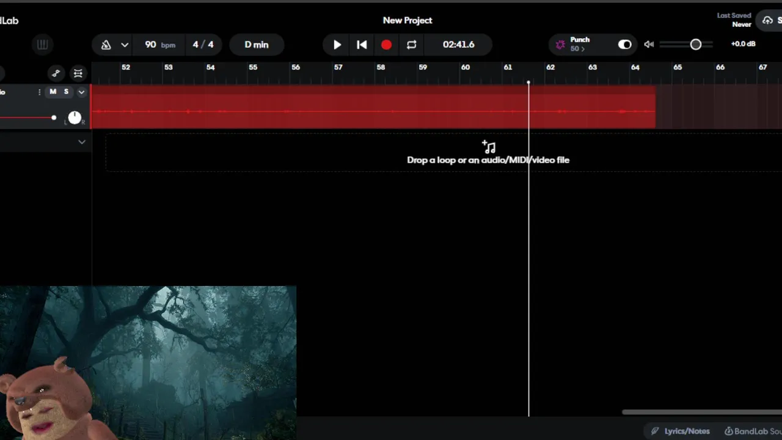Click the cloud Save button
Screen dimensions: 782x440
pyautogui.click(x=770, y=20)
